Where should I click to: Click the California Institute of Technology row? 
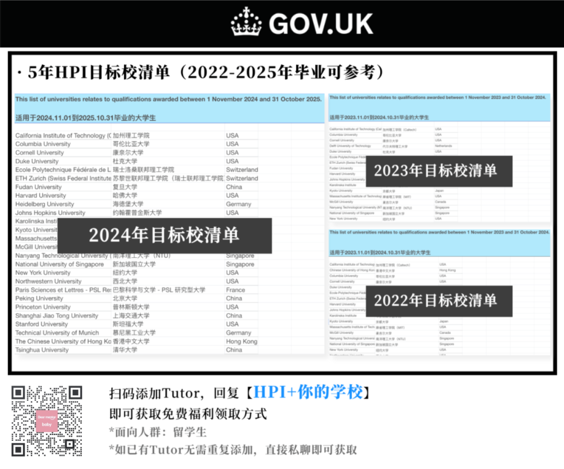coord(136,136)
